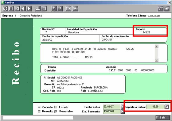Open the Importe a Cobrar calculator button
172x121 pixels.
(167, 107)
